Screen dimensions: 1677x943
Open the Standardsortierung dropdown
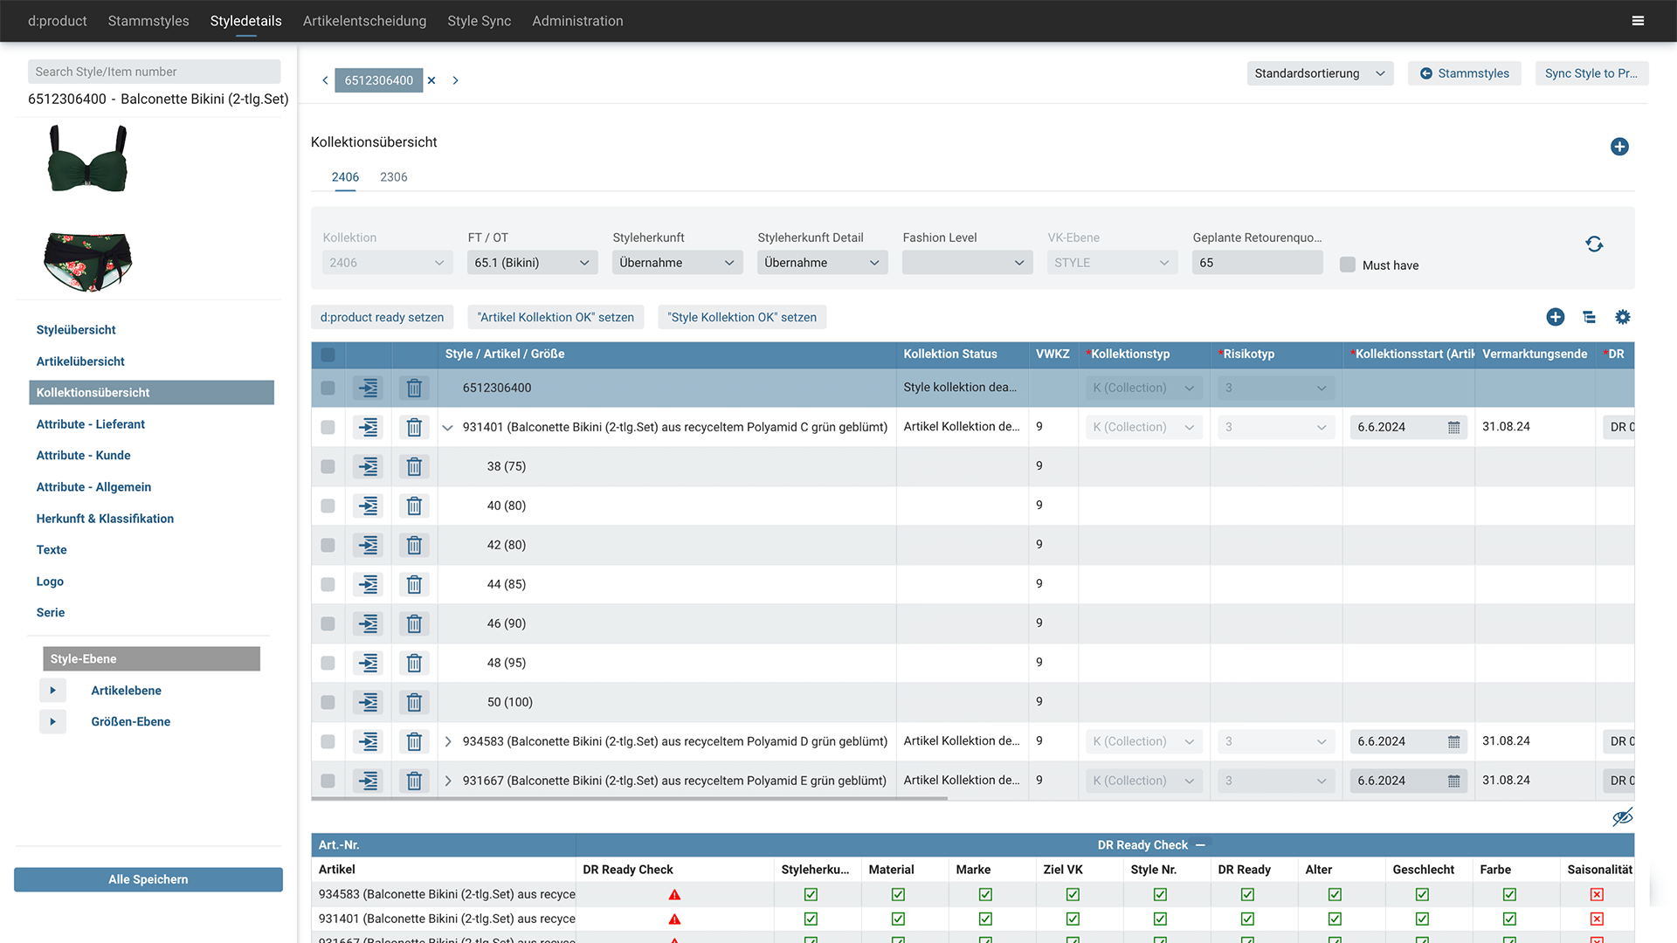pos(1319,73)
